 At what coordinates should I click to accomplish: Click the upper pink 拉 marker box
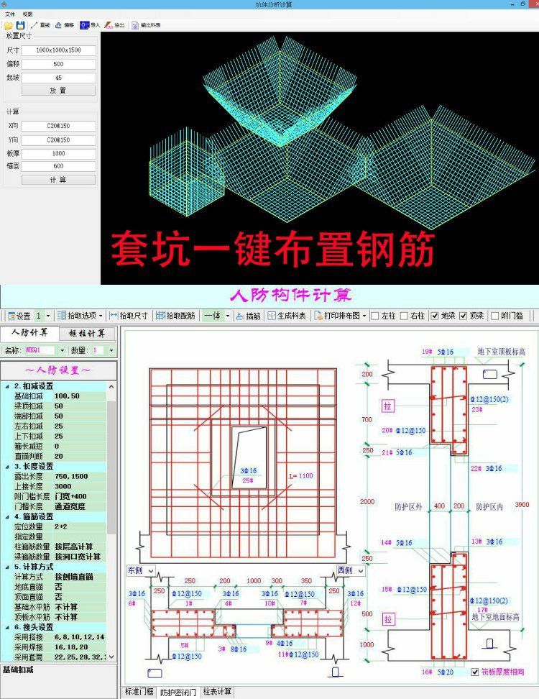coord(387,406)
